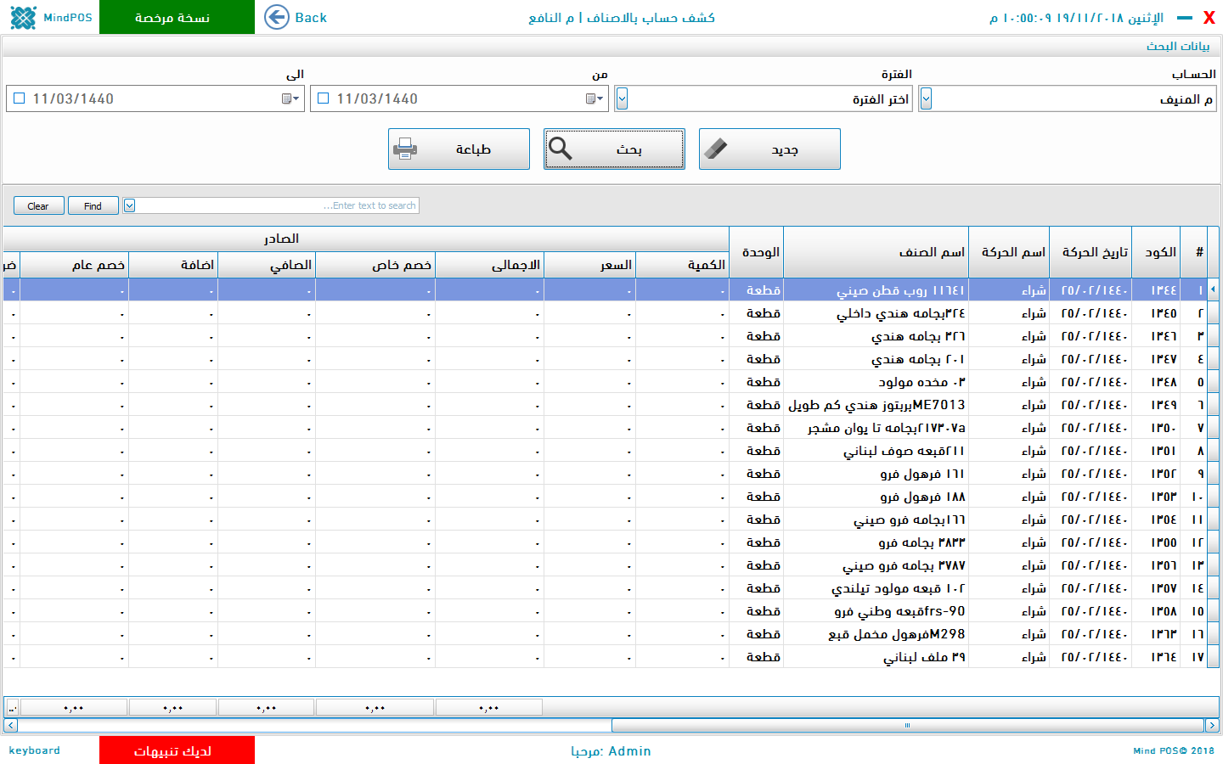Screen dimensions: 1223x764
Task: Click the eraser icon on the new button
Action: (x=716, y=149)
